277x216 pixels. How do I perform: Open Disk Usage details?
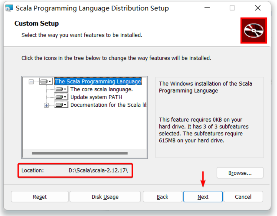(105, 197)
